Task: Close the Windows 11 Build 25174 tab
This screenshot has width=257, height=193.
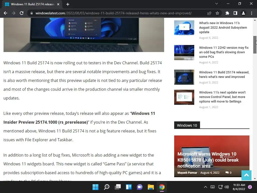Action: coord(58,4)
